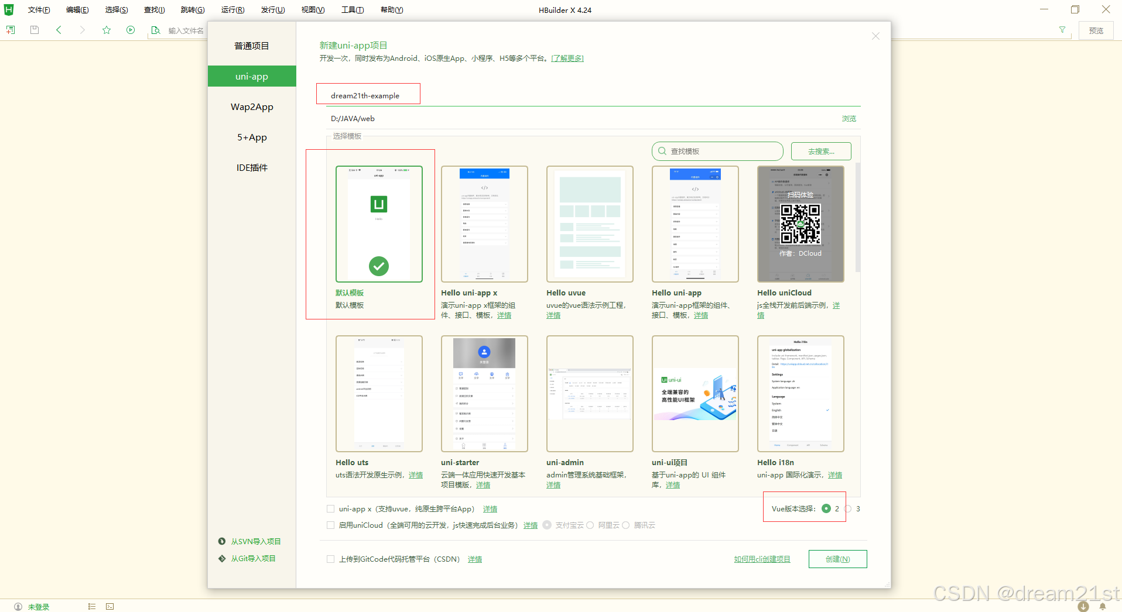Select the 支付宝云 radio option
Image resolution: width=1122 pixels, height=612 pixels.
tap(547, 525)
